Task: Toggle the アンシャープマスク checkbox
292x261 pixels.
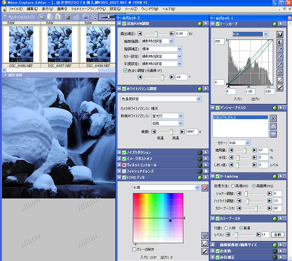Action: click(217, 107)
